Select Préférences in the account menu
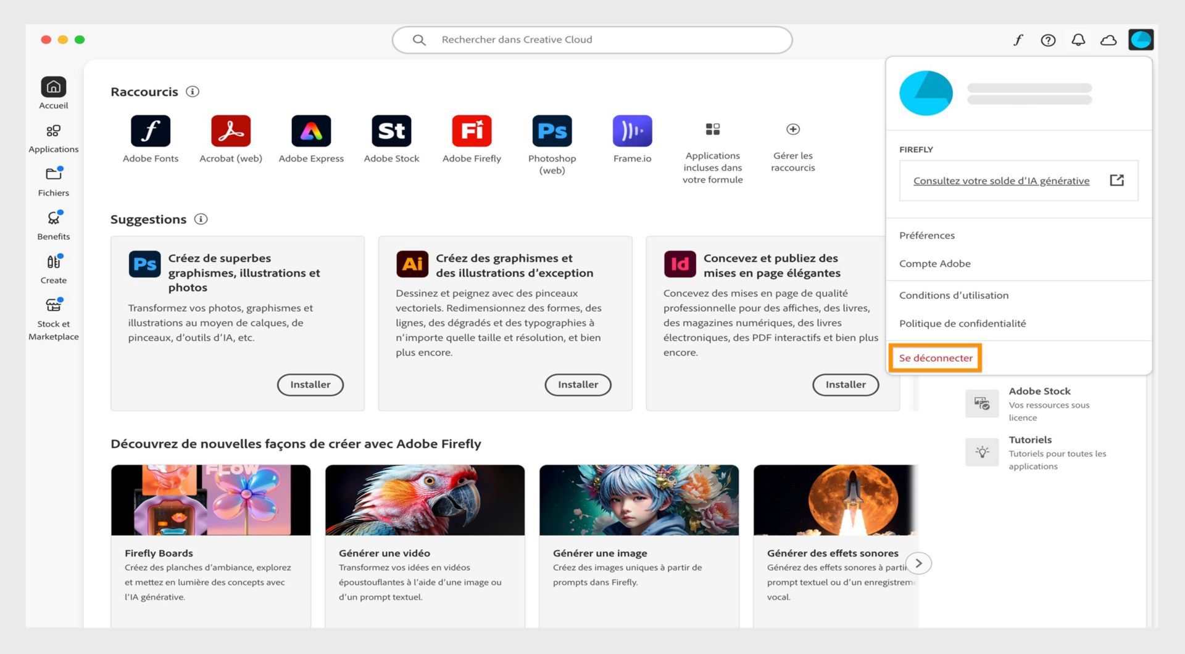The height and width of the screenshot is (654, 1185). [x=928, y=235]
